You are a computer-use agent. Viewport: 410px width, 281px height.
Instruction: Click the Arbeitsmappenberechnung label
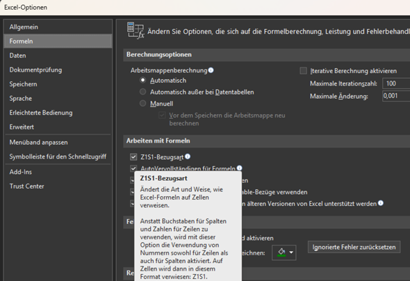pos(169,70)
